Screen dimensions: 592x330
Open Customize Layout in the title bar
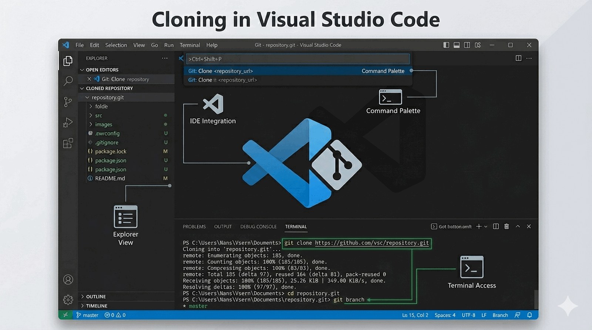[478, 45]
